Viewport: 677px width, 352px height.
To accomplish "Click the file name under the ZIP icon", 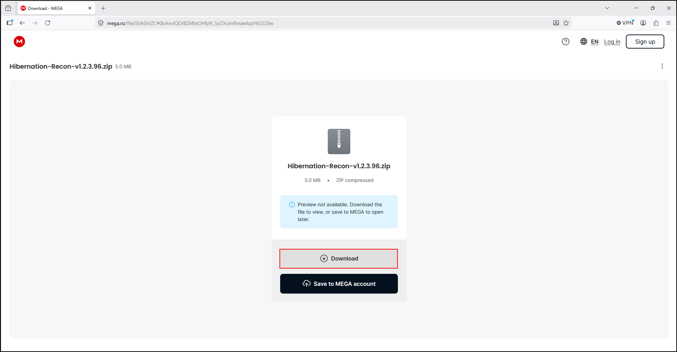I will [339, 166].
